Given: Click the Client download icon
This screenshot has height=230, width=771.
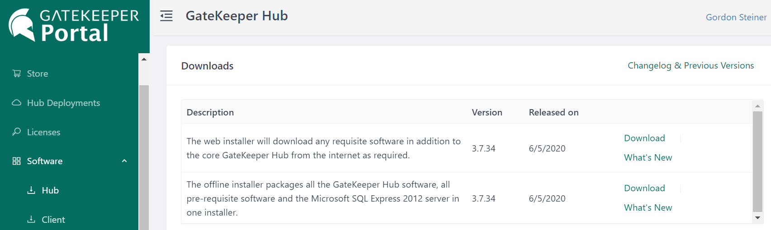Looking at the screenshot, I should pyautogui.click(x=31, y=220).
